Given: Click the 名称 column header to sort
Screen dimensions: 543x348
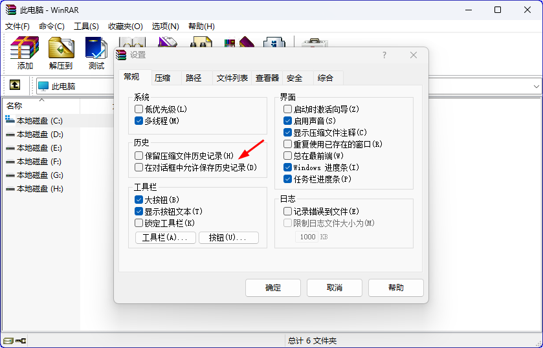Looking at the screenshot, I should pos(41,105).
